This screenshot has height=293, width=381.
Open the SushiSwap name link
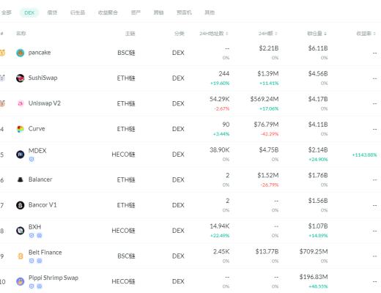tap(42, 78)
